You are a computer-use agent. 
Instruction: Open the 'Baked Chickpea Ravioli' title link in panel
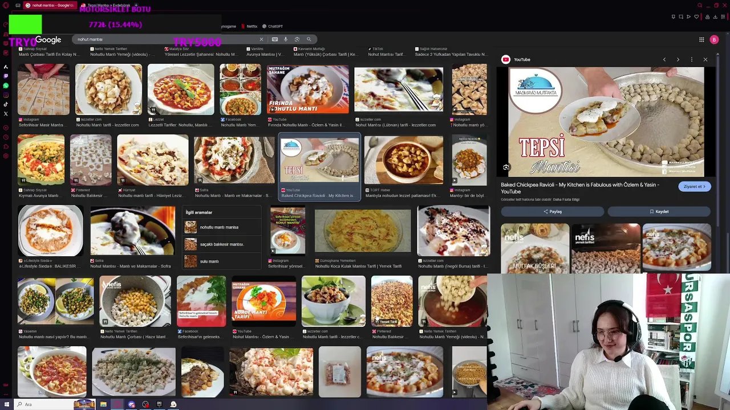pyautogui.click(x=580, y=188)
